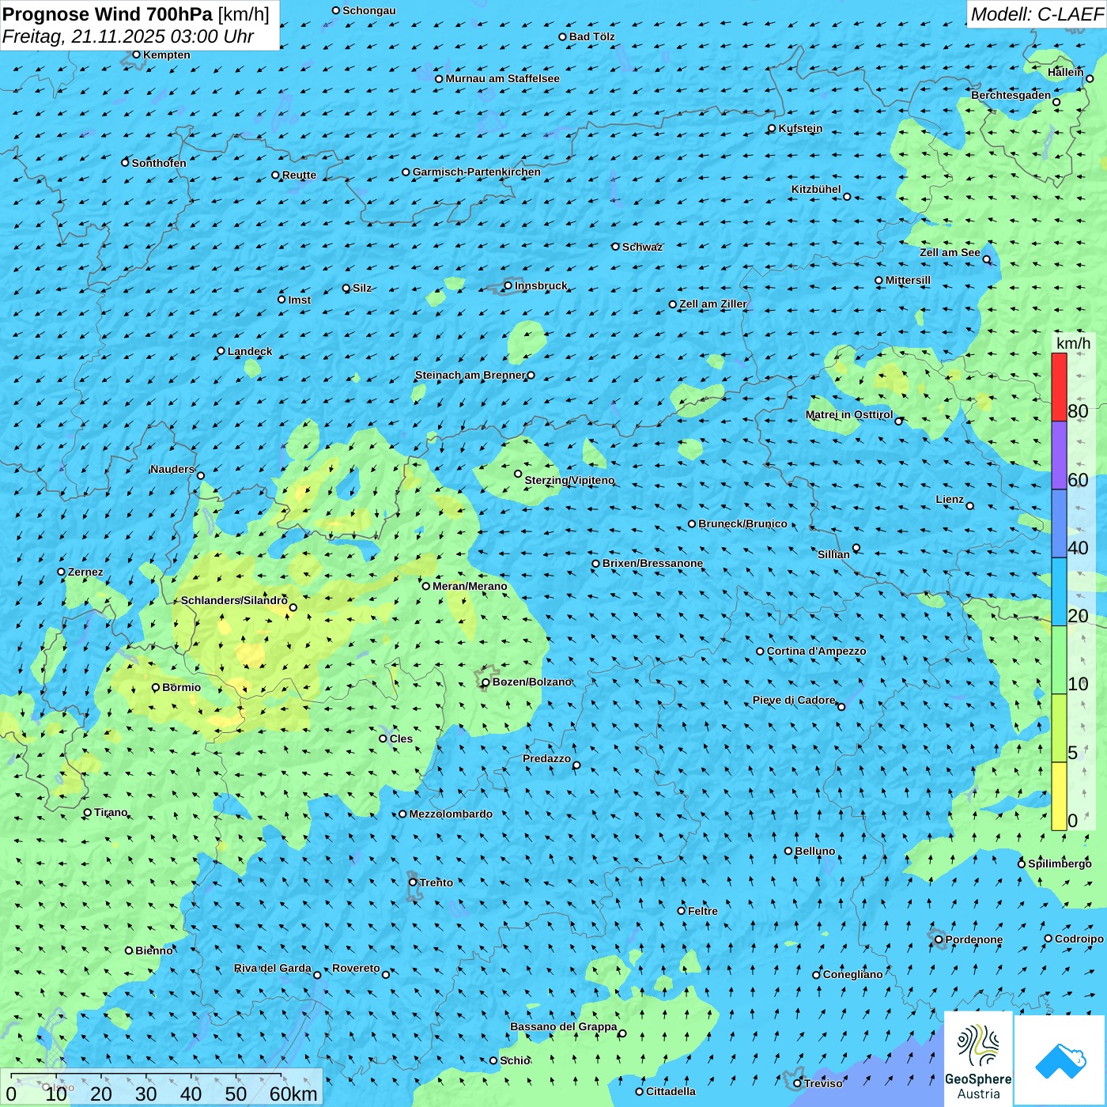This screenshot has width=1107, height=1107.
Task: Click the Cortina d'Ampezzo location dot
Action: (760, 652)
